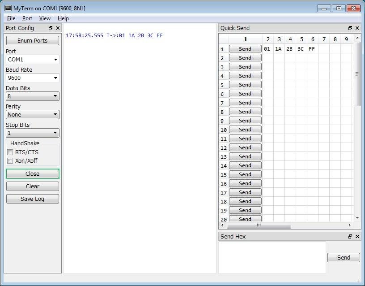This screenshot has width=365, height=286.
Task: Click the Save Log button
Action: pos(33,199)
